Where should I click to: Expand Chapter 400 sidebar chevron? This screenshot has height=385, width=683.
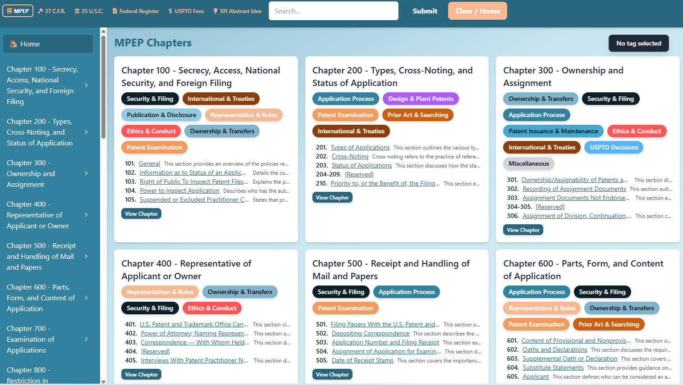coord(86,215)
